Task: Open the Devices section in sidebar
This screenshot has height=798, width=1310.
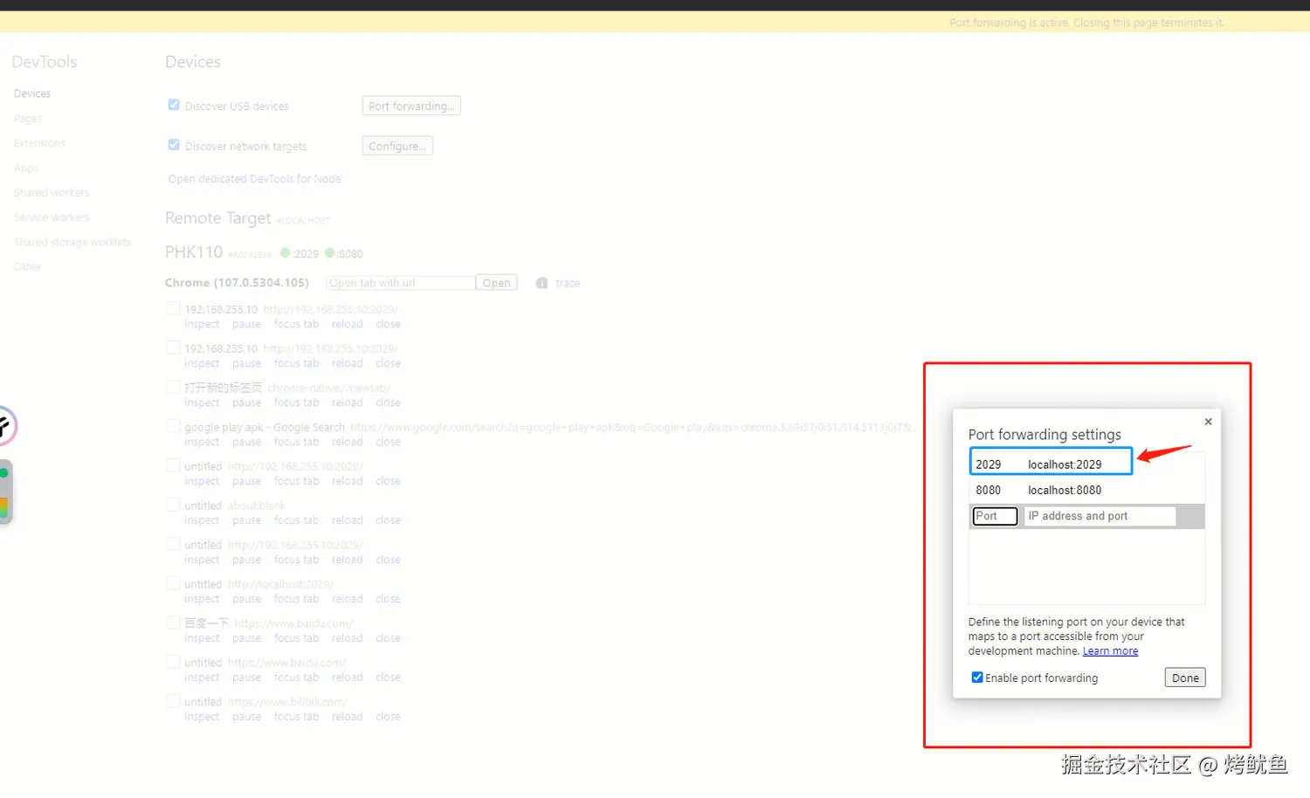Action: coord(32,93)
